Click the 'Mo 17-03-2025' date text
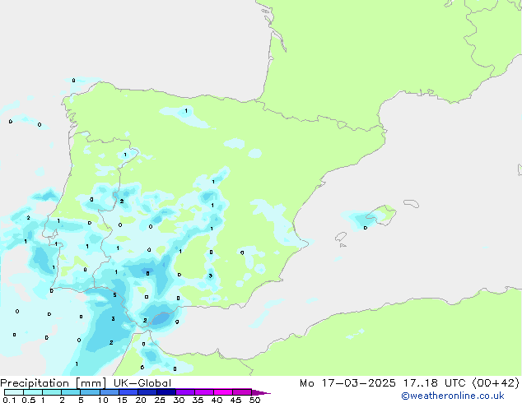 click(347, 383)
